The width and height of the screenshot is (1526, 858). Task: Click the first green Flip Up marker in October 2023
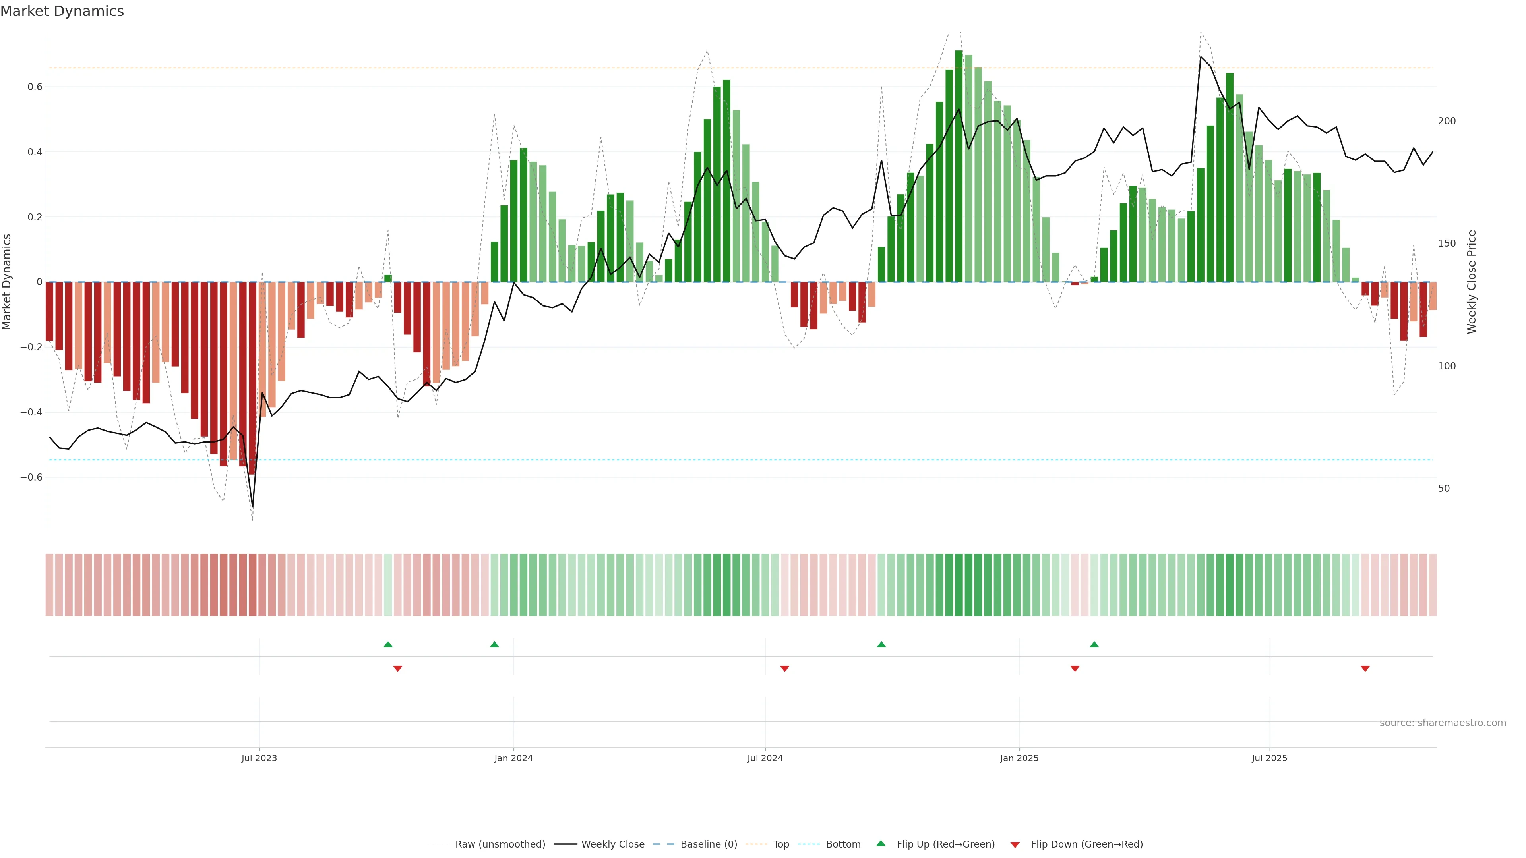pyautogui.click(x=388, y=644)
